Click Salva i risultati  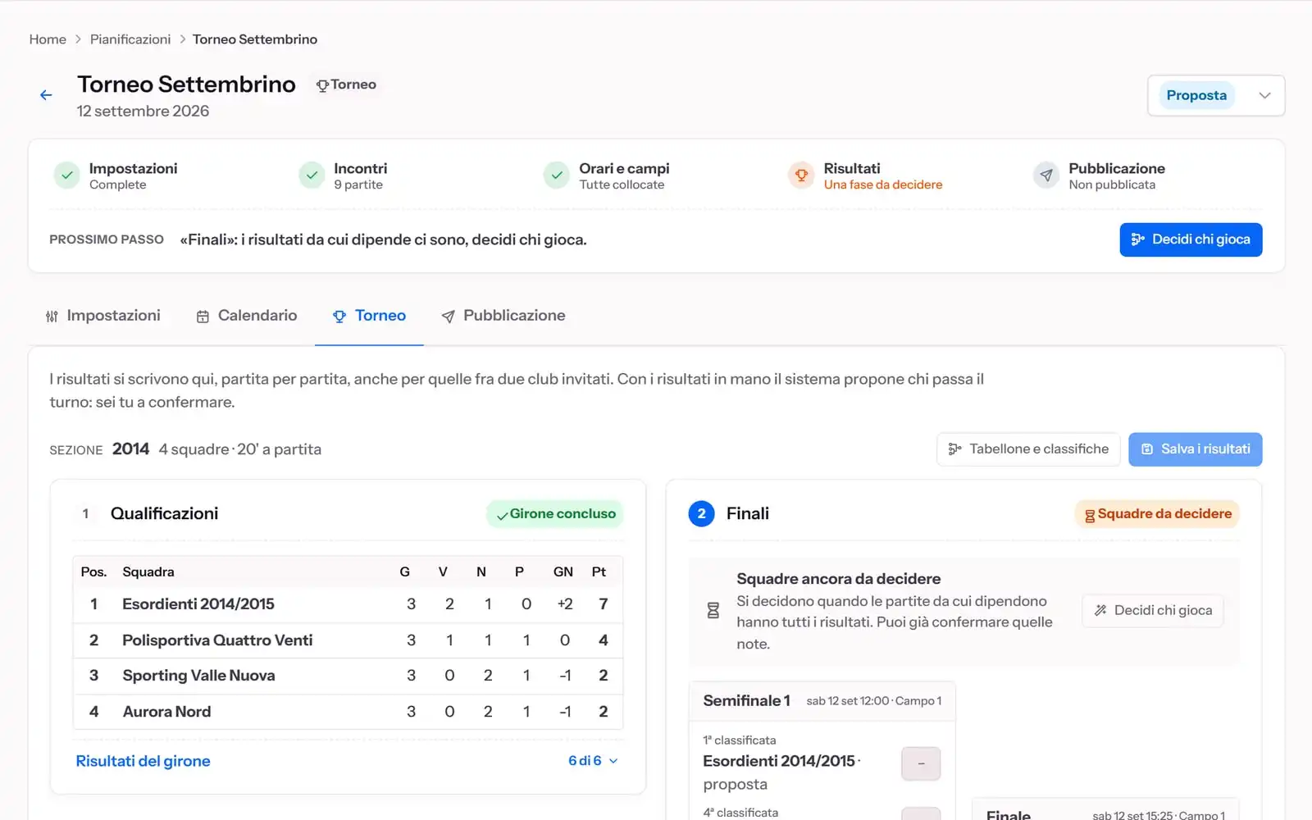pos(1196,449)
